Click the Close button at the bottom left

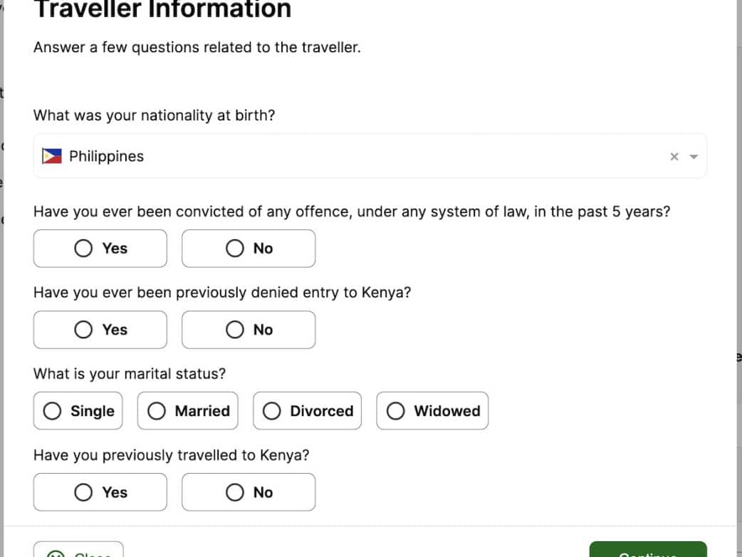tap(78, 551)
